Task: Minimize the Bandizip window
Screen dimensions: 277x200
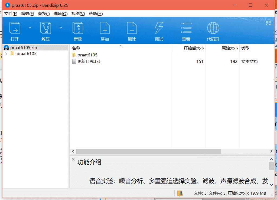Action: tap(234, 5)
